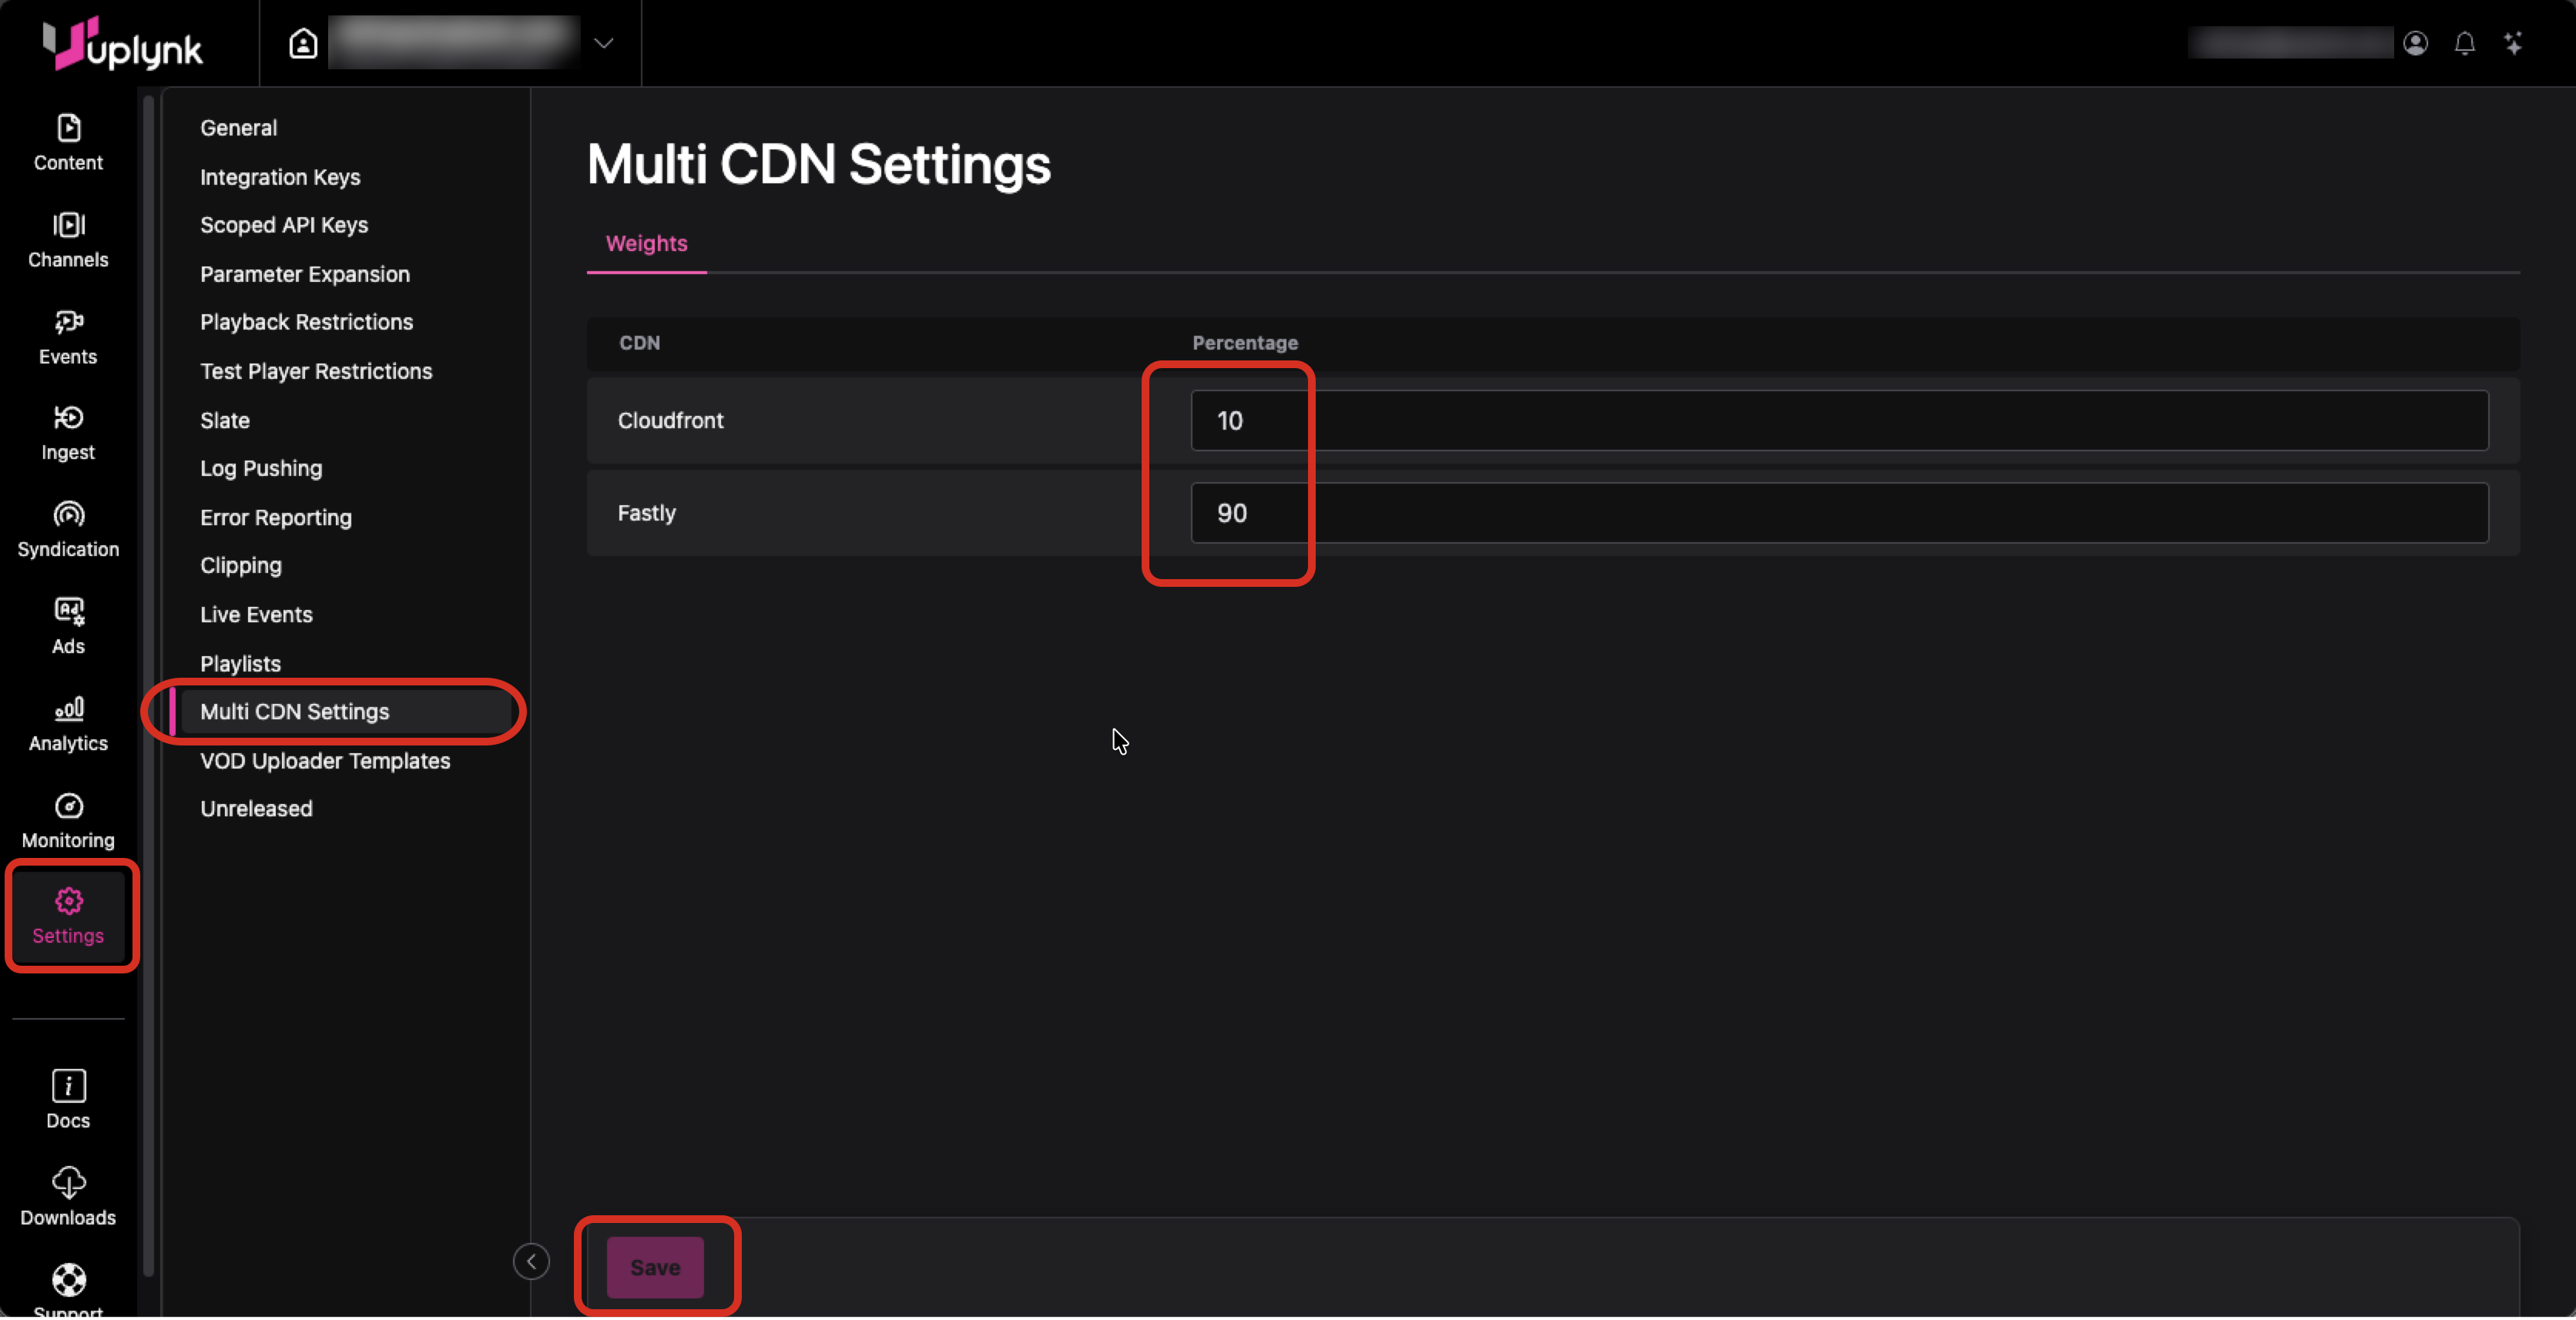The height and width of the screenshot is (1320, 2576).
Task: Click the Fastly percentage field
Action: point(1838,513)
